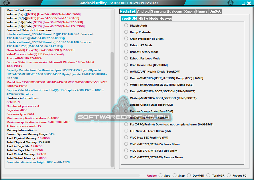Select (eMMC/UFS) Health Check [BootROM]
Screen dimensions: 254x180
pos(126,71)
